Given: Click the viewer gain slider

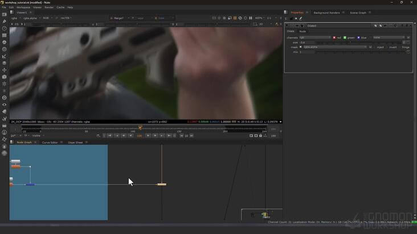Looking at the screenshot, I should coord(60,24).
